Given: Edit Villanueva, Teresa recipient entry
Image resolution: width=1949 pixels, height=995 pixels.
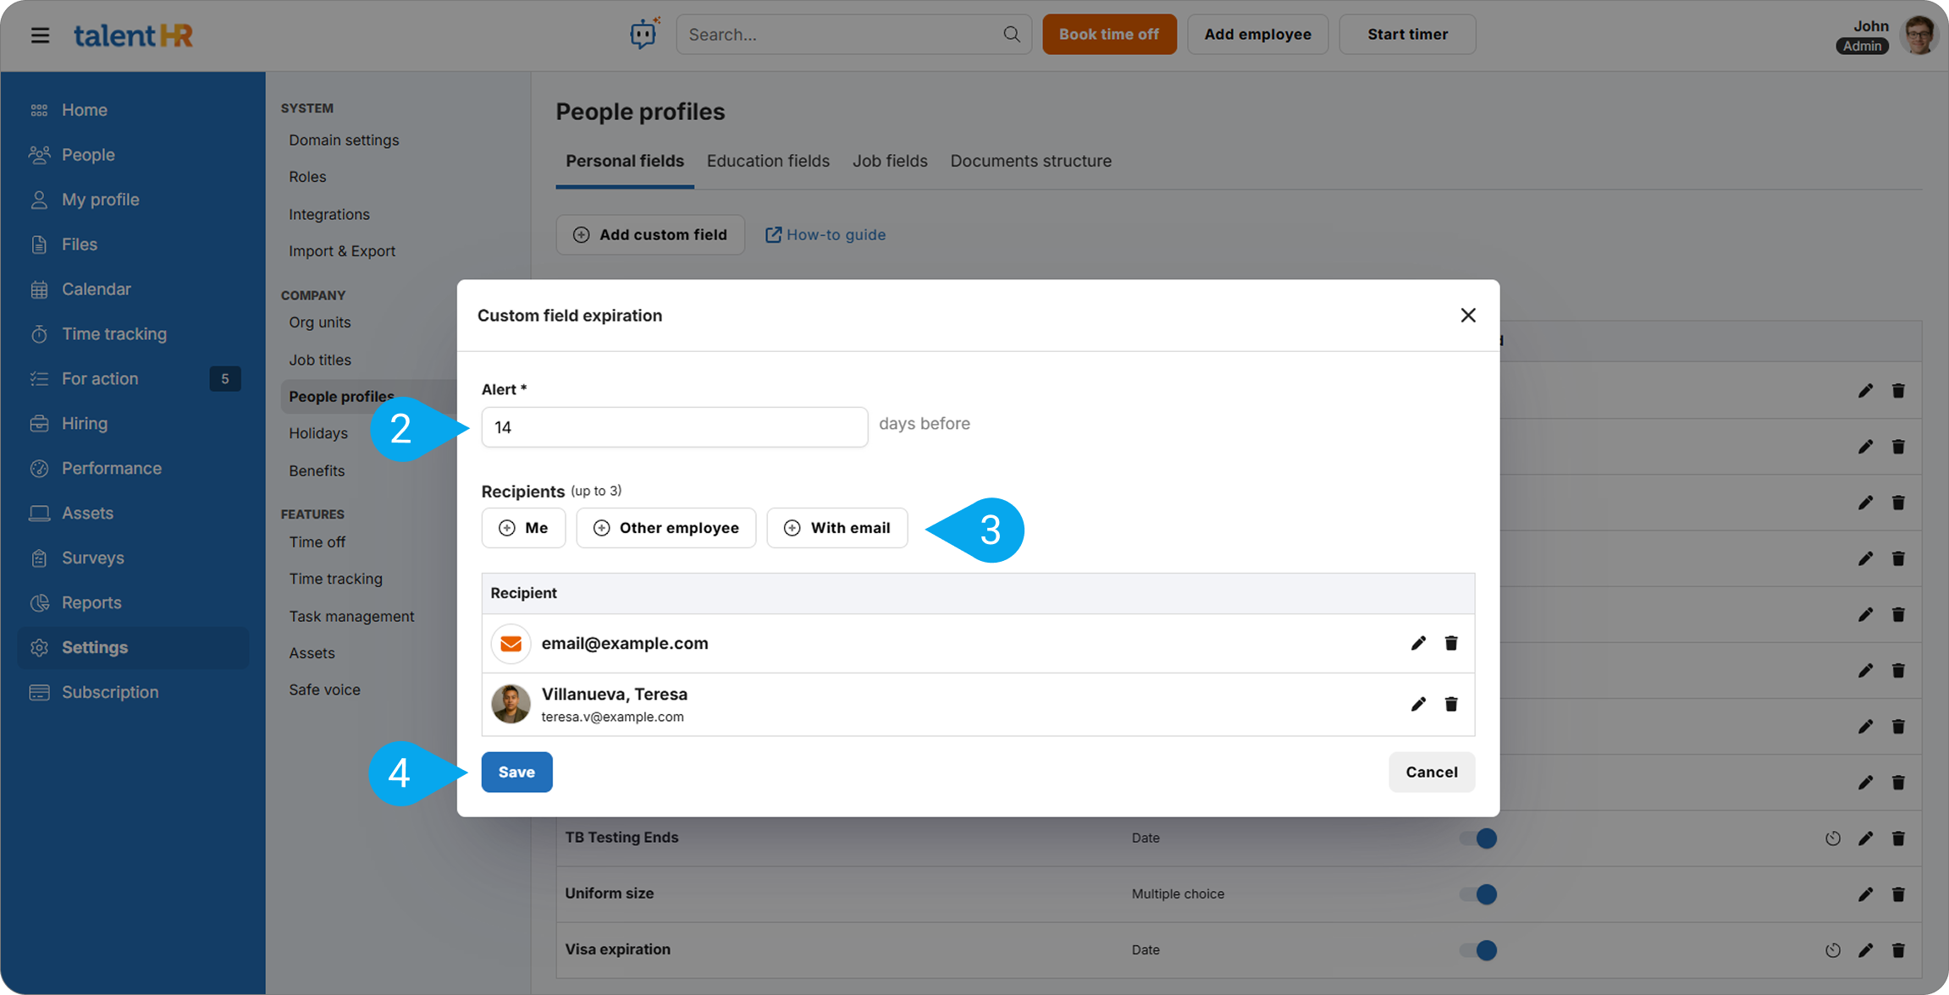Looking at the screenshot, I should (1418, 704).
